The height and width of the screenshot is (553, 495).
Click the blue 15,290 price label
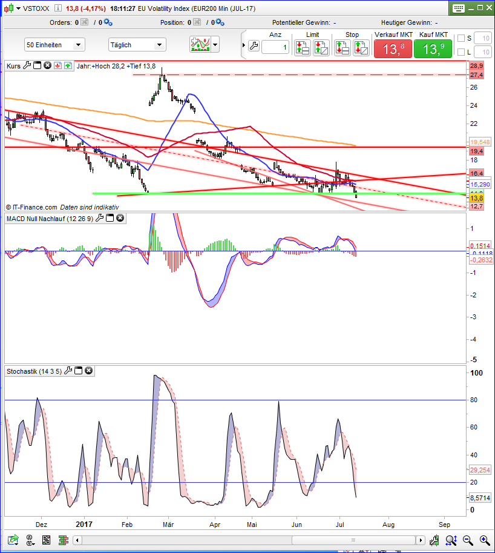480,184
